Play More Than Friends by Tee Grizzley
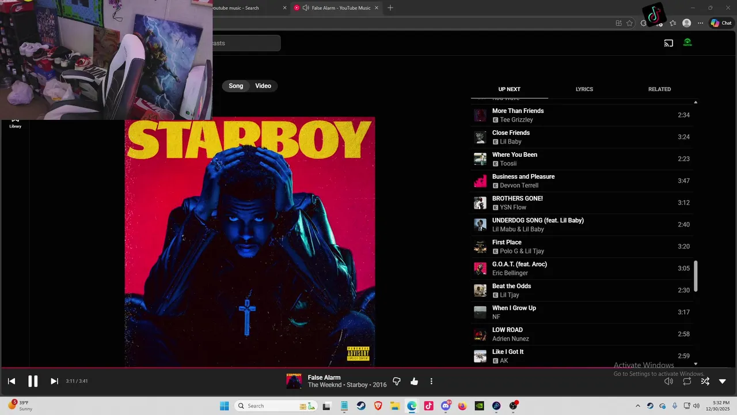Viewport: 737px width, 415px height. [x=582, y=115]
